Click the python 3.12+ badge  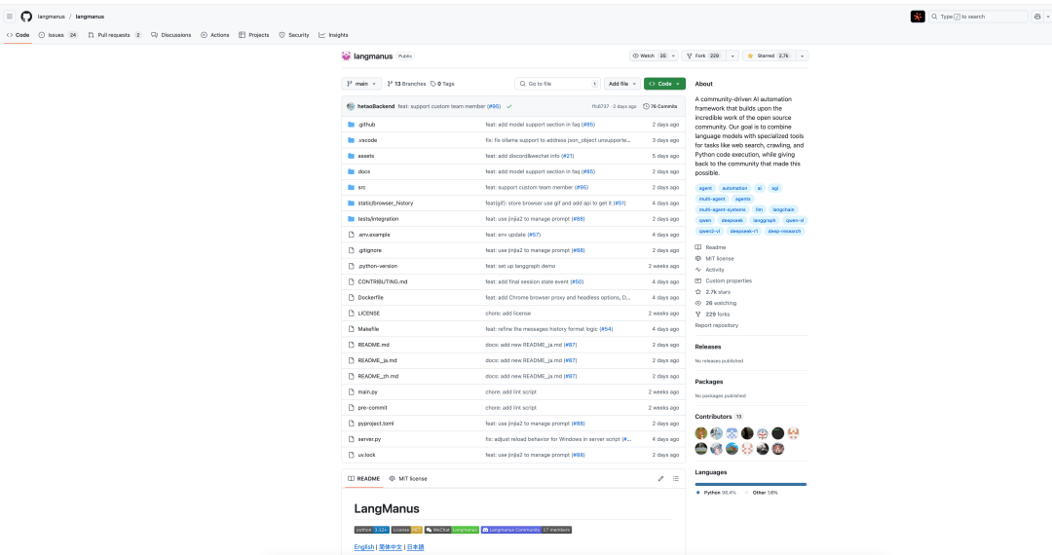372,531
